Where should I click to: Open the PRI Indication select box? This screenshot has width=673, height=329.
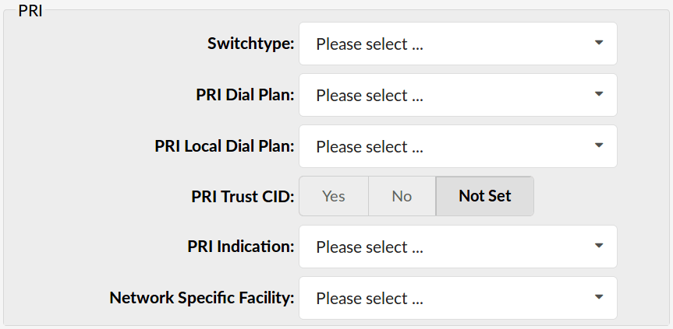coord(458,247)
